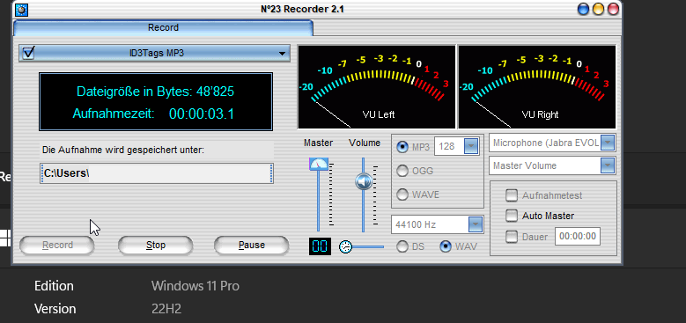The image size is (686, 323).
Task: Select the MP3 format radio button
Action: coord(402,147)
